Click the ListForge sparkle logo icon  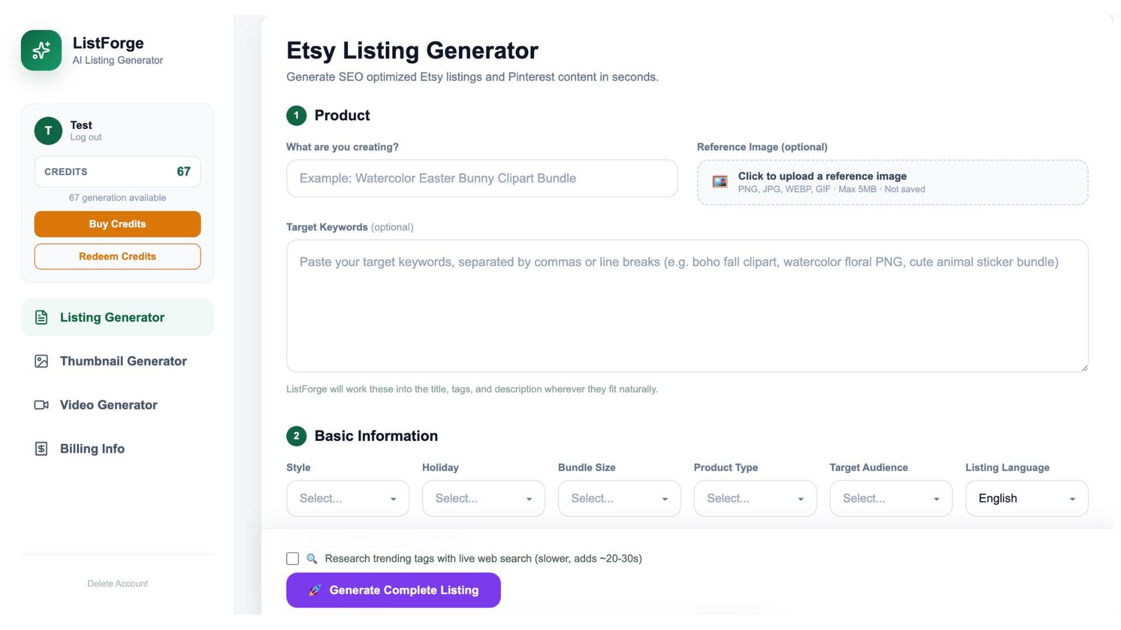coord(41,51)
